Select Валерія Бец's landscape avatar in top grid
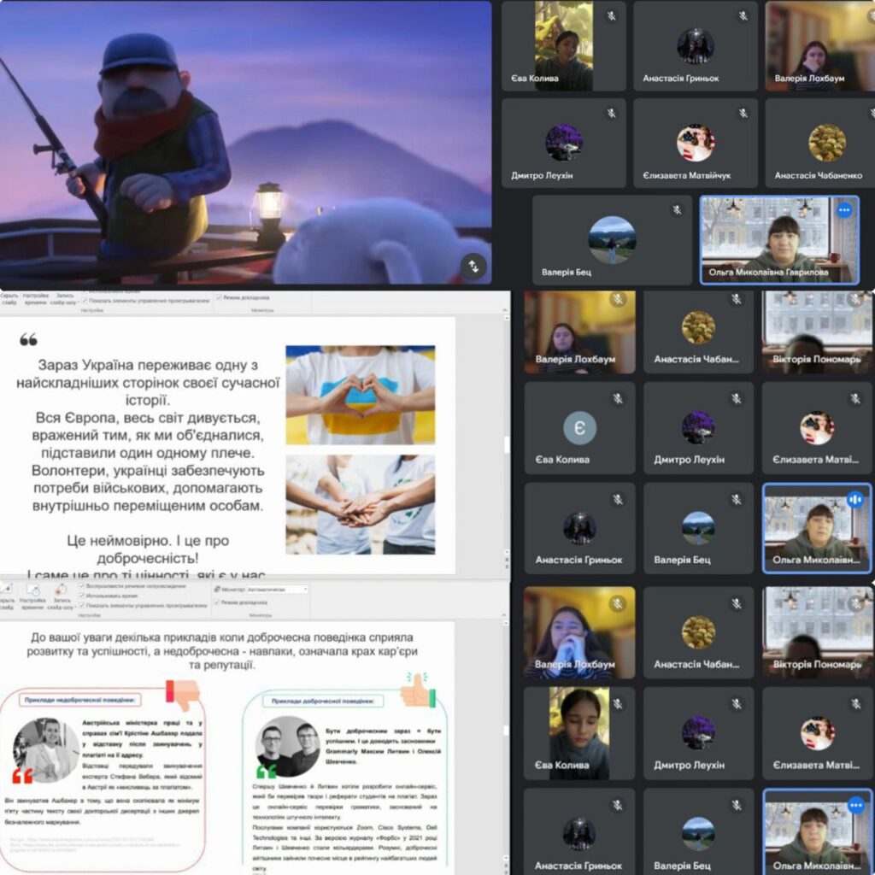Image resolution: width=875 pixels, height=875 pixels. [x=612, y=239]
